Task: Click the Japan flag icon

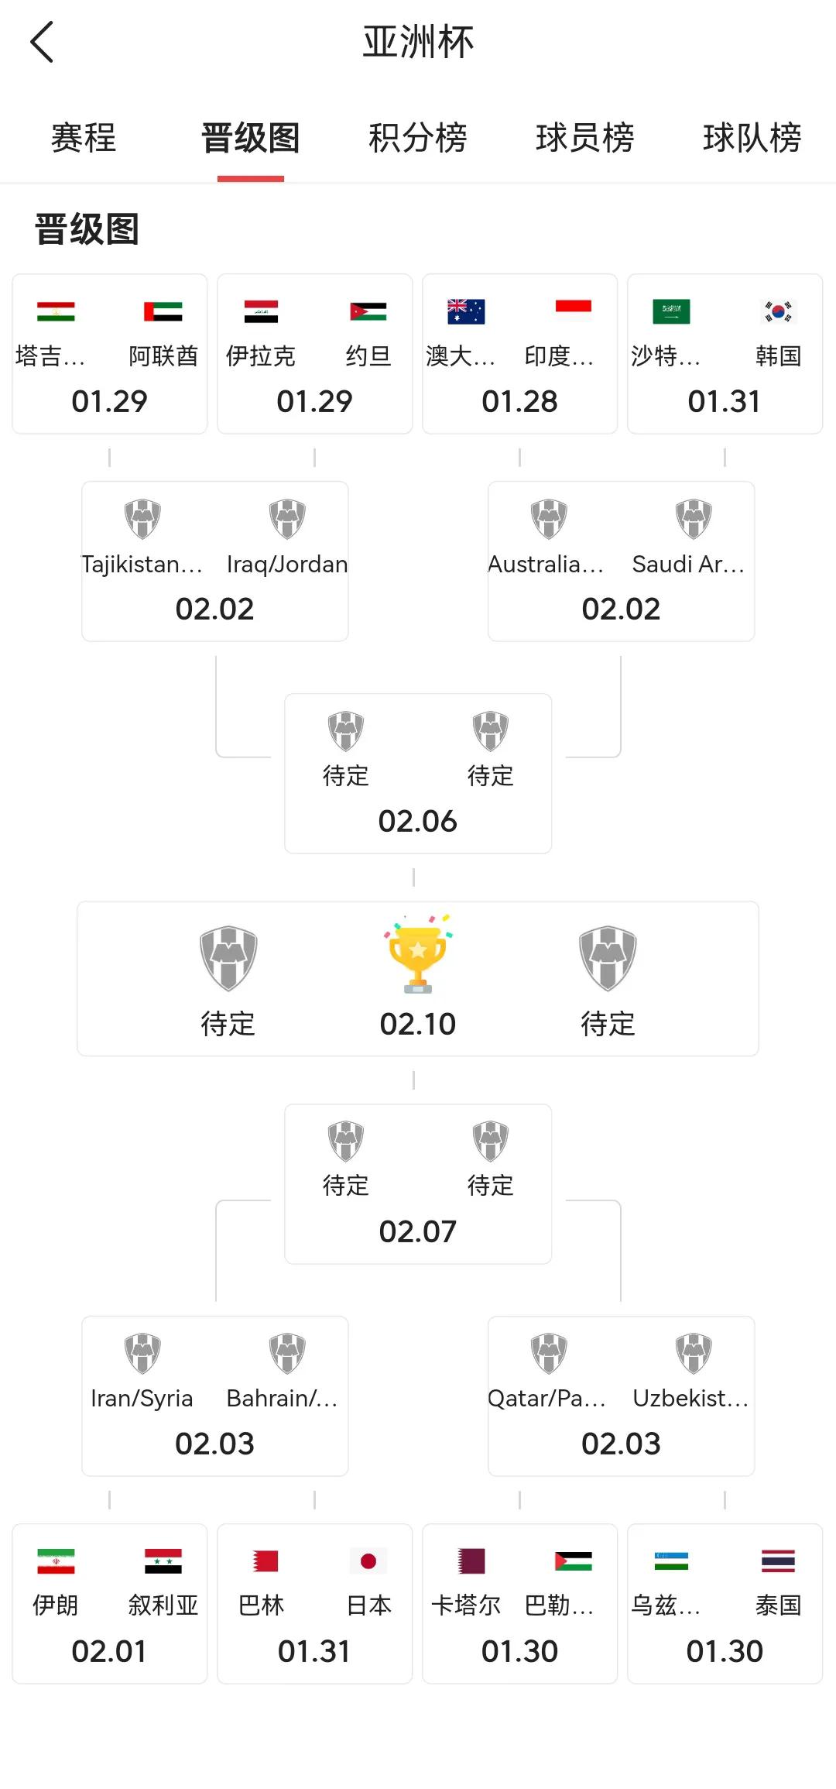Action: 368,1561
